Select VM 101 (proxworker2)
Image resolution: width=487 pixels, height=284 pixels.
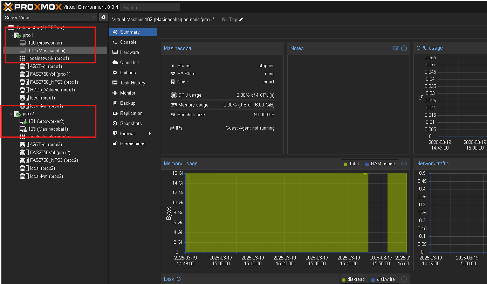click(46, 122)
